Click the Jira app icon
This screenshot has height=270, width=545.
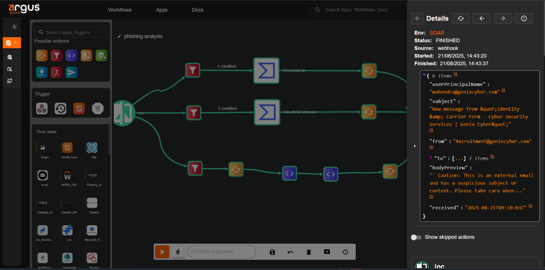click(67, 230)
